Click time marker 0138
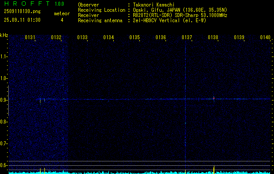274x174 pixels. (213, 37)
